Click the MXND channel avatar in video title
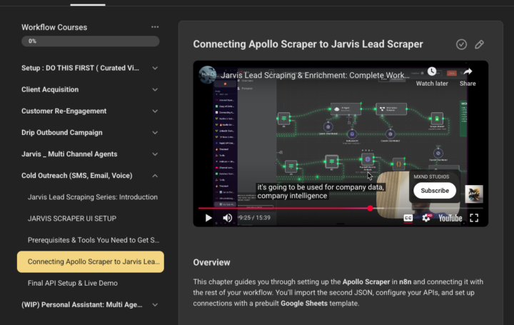The height and width of the screenshot is (325, 514). point(207,75)
